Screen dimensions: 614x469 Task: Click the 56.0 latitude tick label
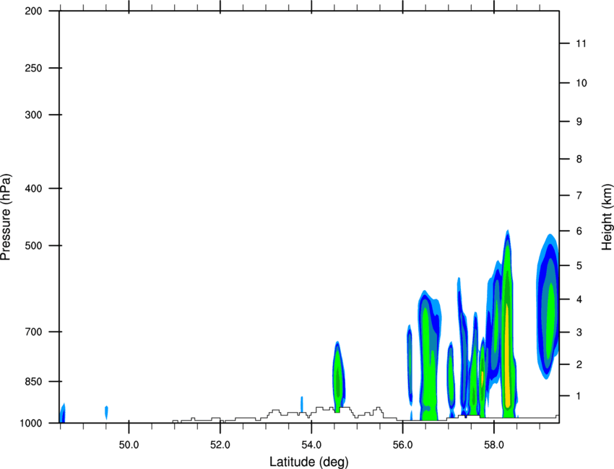click(x=402, y=444)
